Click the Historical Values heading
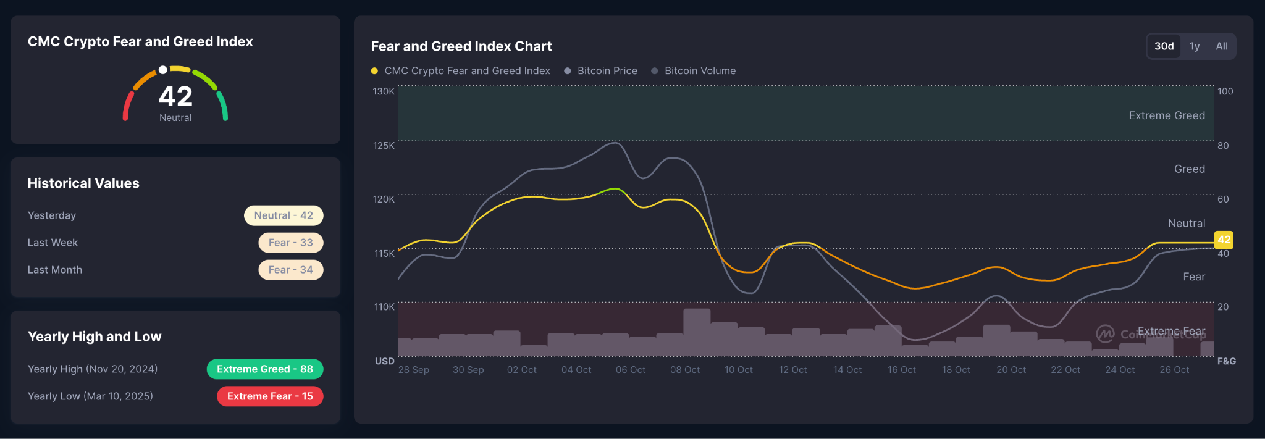 tap(83, 183)
